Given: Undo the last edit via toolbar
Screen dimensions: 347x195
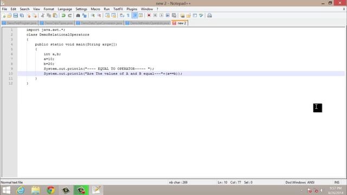Looking at the screenshot, I should click(63, 16).
